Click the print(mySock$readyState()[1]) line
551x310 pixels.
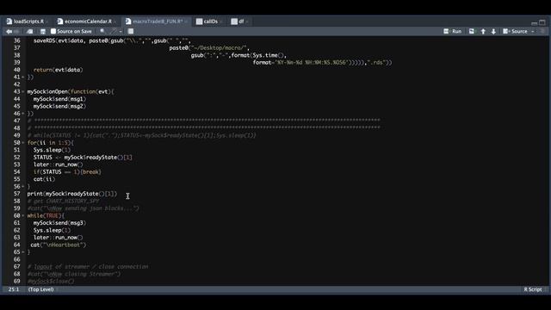[72, 194]
